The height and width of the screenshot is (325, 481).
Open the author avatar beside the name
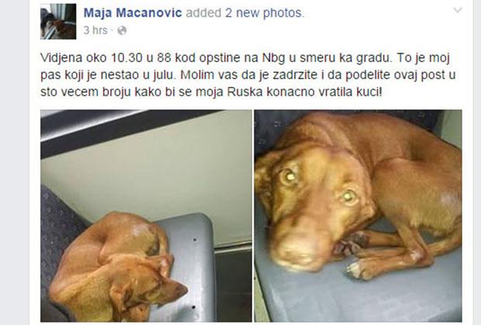coord(58,22)
